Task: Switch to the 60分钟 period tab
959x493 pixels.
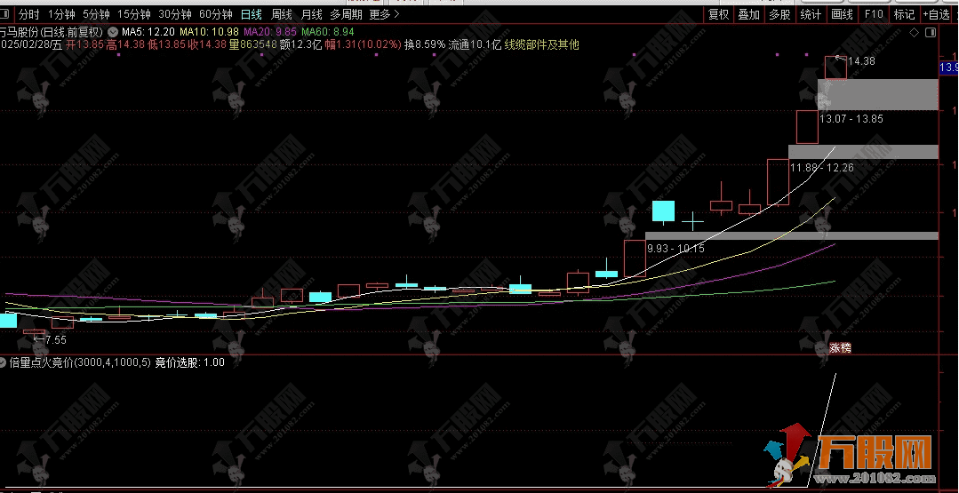Action: 216,14
